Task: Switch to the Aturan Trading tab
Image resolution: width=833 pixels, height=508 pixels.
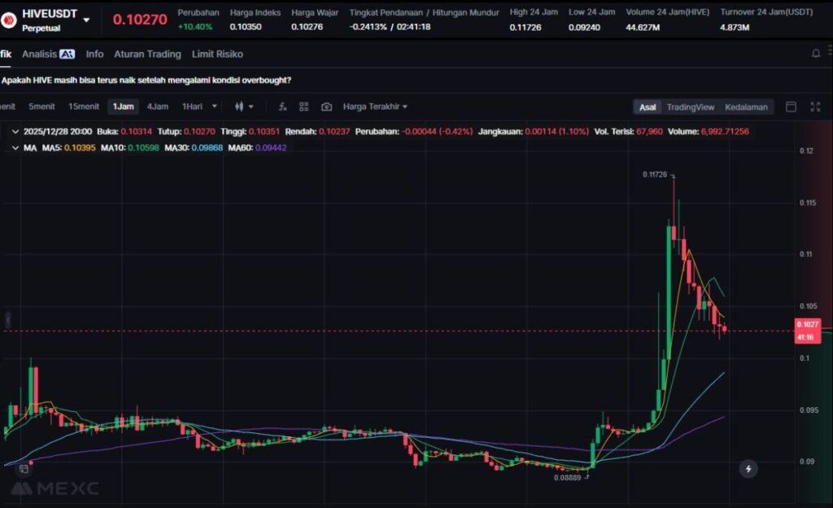Action: 147,54
